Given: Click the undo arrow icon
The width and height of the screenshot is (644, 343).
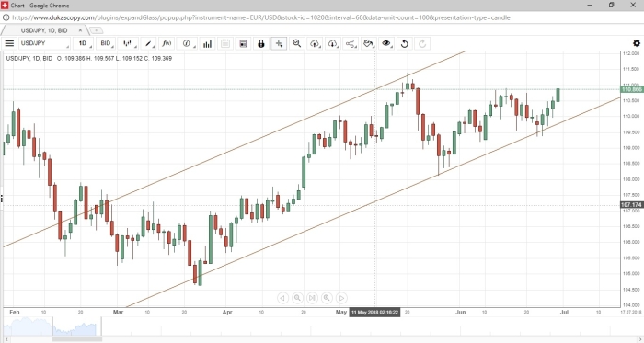Looking at the screenshot, I should [405, 43].
